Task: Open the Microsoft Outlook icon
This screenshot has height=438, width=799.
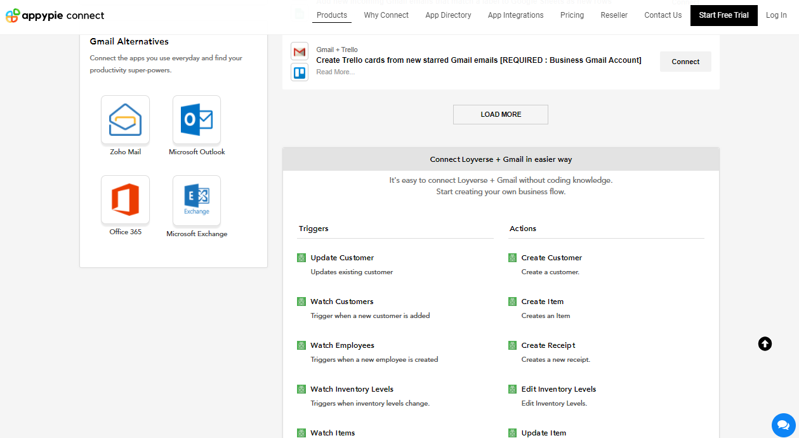Action: pos(197,120)
